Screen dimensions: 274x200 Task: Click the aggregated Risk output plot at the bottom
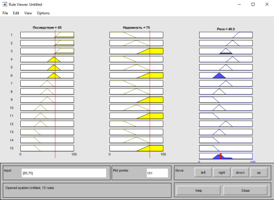(x=226, y=156)
